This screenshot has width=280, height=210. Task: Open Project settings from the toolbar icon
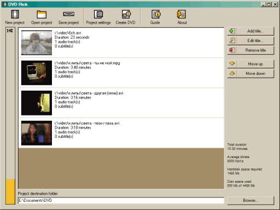[x=98, y=14]
